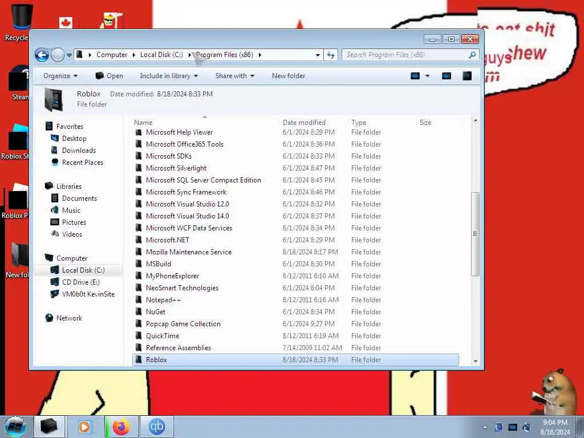
Task: Expand the arrow after Program Files (x86)
Action: tap(260, 55)
